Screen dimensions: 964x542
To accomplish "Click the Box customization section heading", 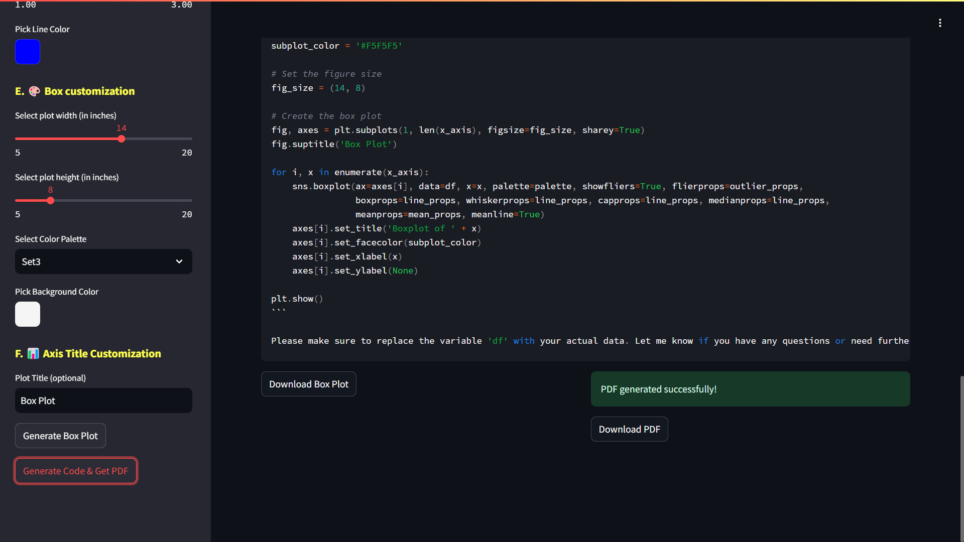I will click(x=89, y=91).
